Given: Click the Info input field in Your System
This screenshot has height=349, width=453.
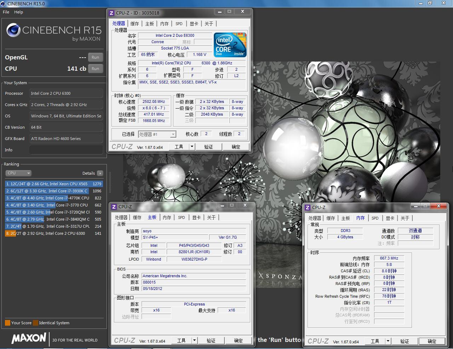Looking at the screenshot, I should coord(66,150).
